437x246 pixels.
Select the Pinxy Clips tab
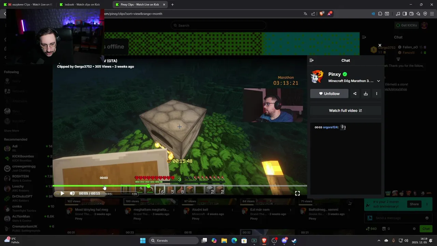[x=140, y=4]
